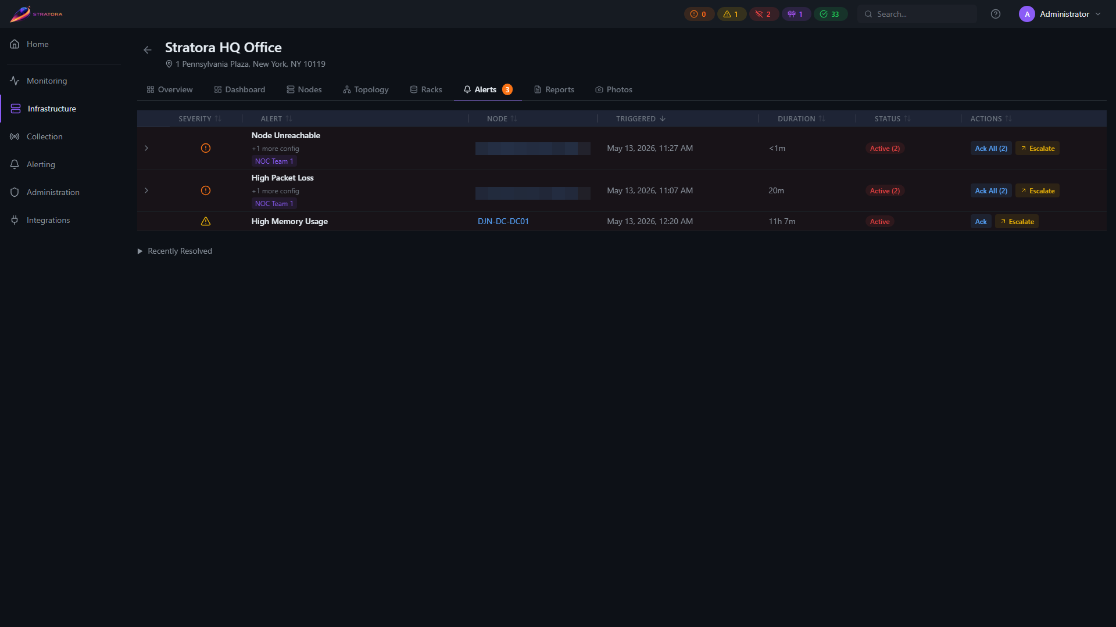
Task: Click the Administrator avatar icon
Action: pyautogui.click(x=1026, y=14)
